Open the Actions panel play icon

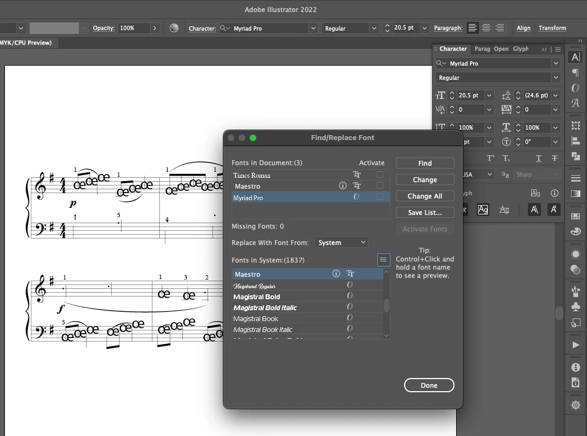[x=576, y=345]
